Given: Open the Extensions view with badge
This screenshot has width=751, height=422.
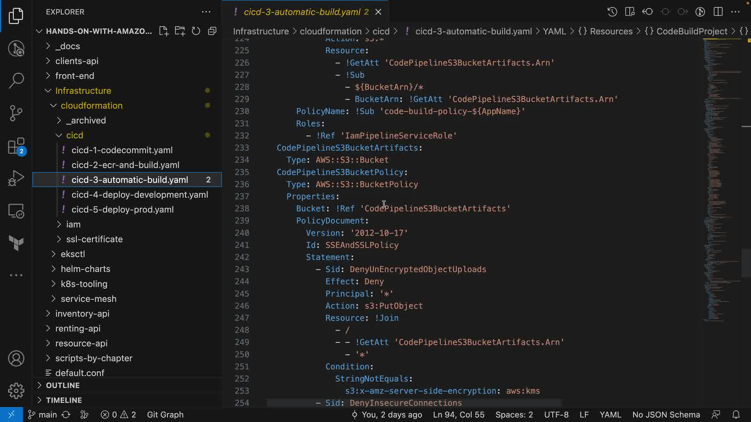Looking at the screenshot, I should pos(16,147).
